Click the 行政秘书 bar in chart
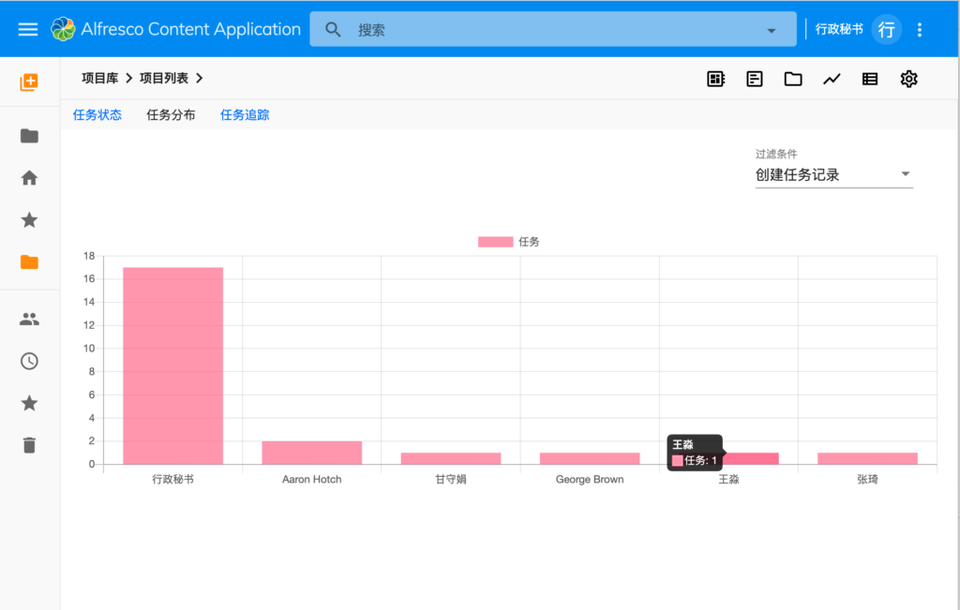Image resolution: width=960 pixels, height=610 pixels. click(173, 365)
